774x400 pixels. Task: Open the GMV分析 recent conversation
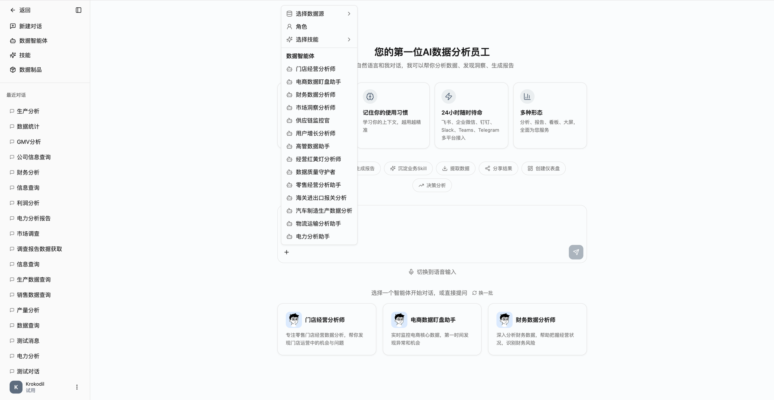27,142
